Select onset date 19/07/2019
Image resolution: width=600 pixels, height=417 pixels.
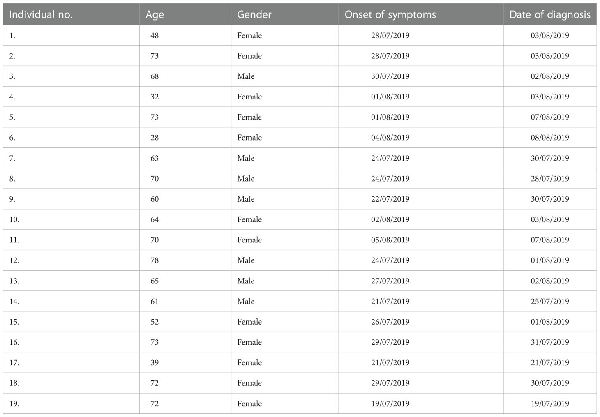point(390,403)
